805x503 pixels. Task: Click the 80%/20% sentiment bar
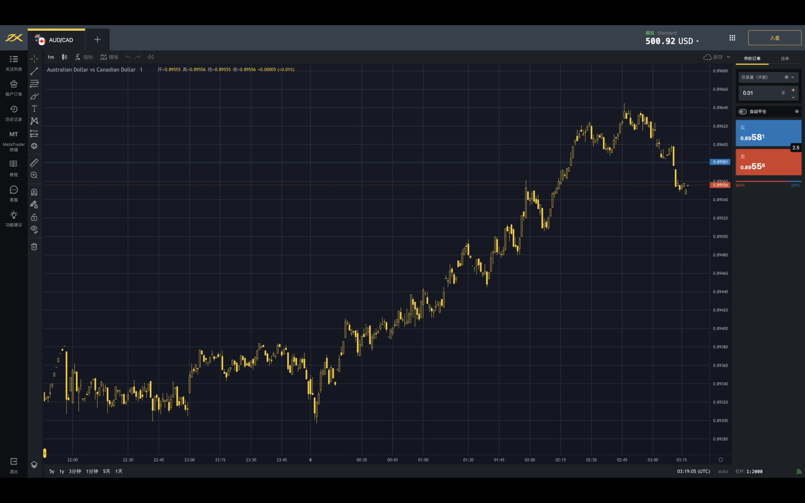(x=768, y=182)
